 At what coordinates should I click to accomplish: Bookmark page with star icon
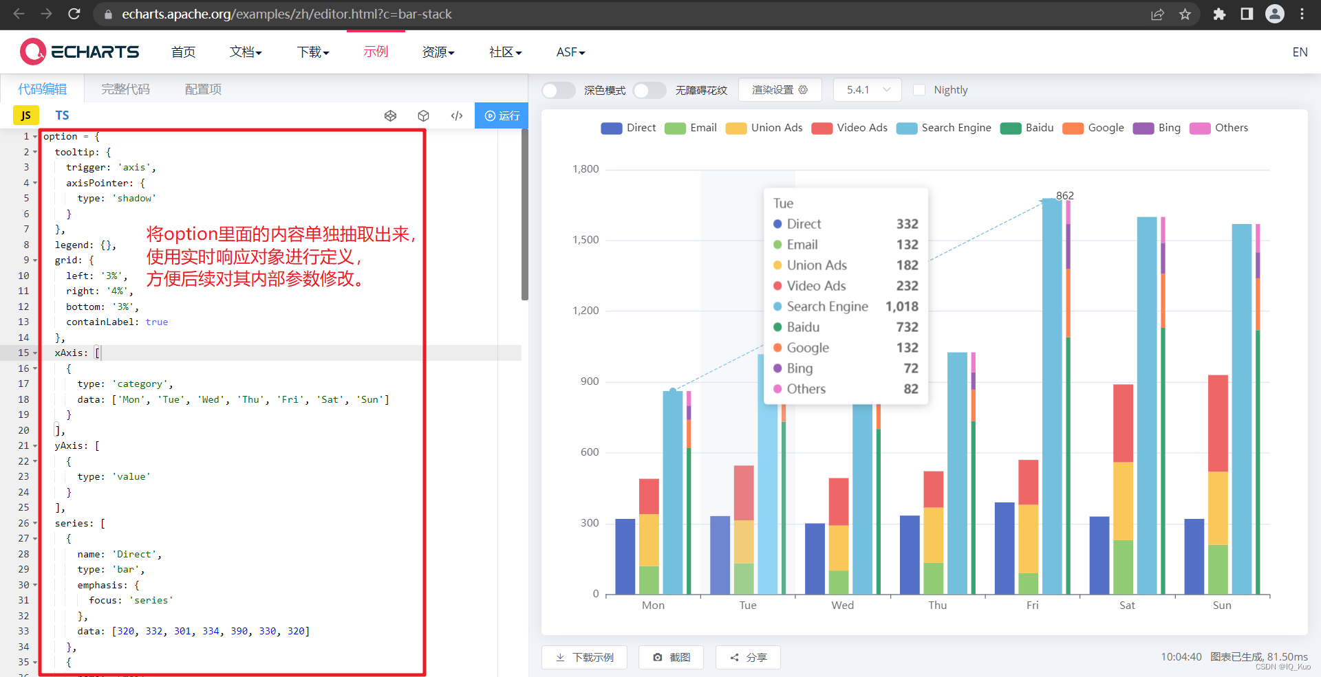click(x=1185, y=14)
